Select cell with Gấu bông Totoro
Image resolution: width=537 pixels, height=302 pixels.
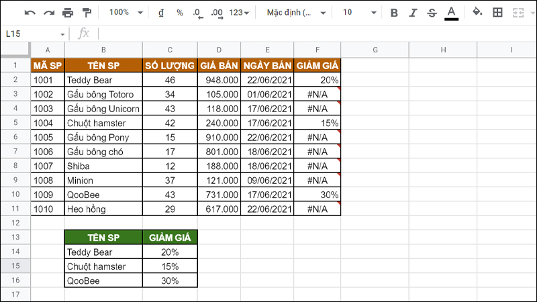click(x=103, y=94)
